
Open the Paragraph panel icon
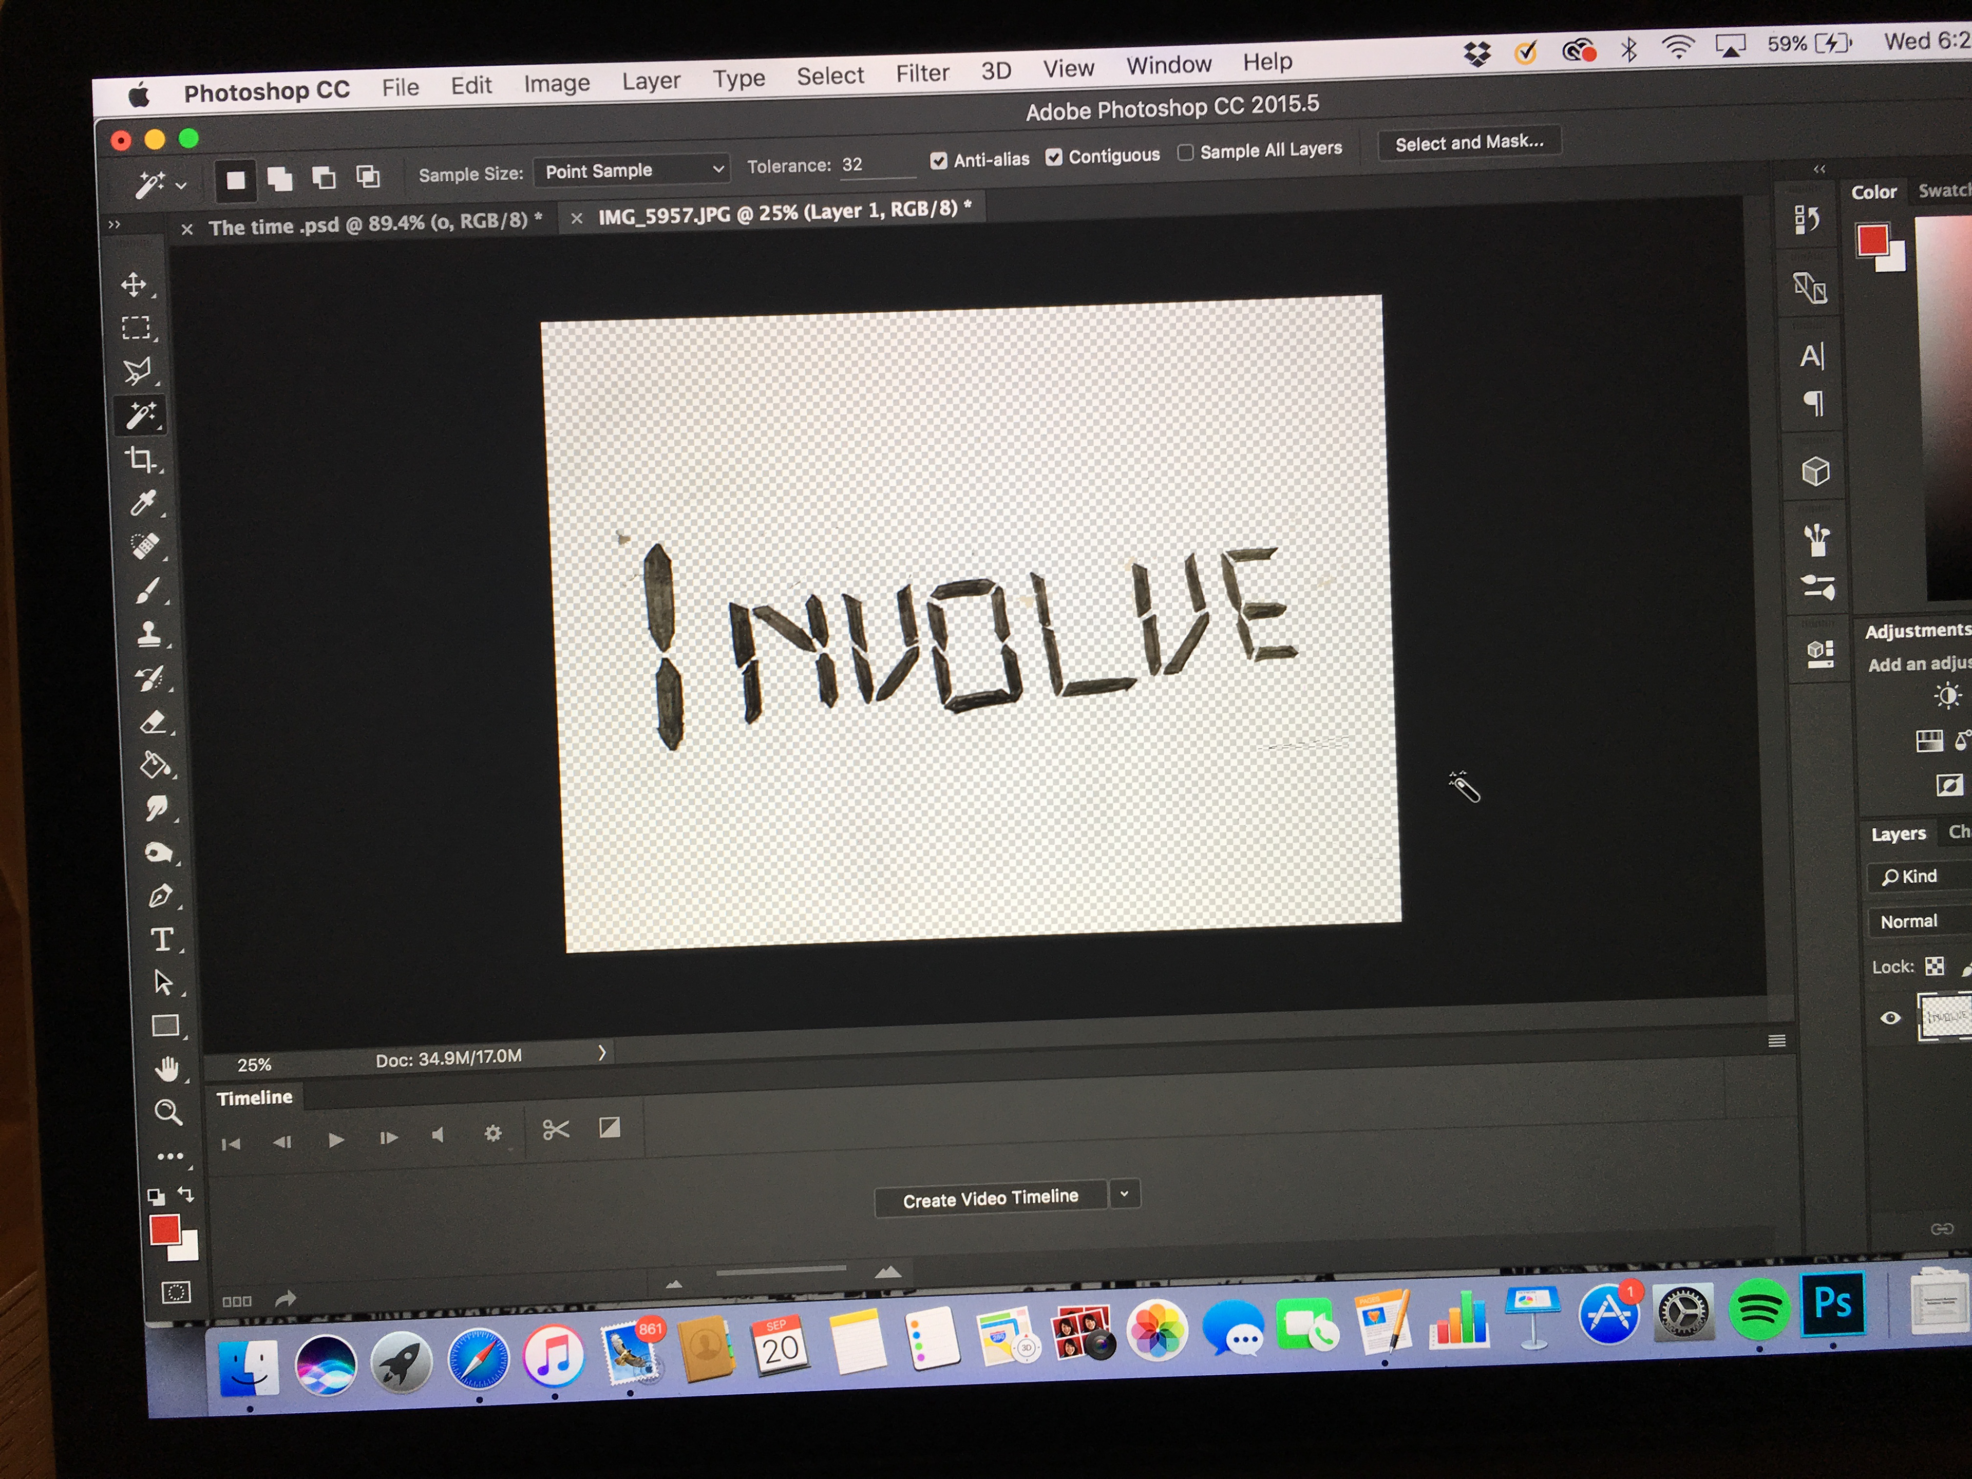(x=1814, y=404)
